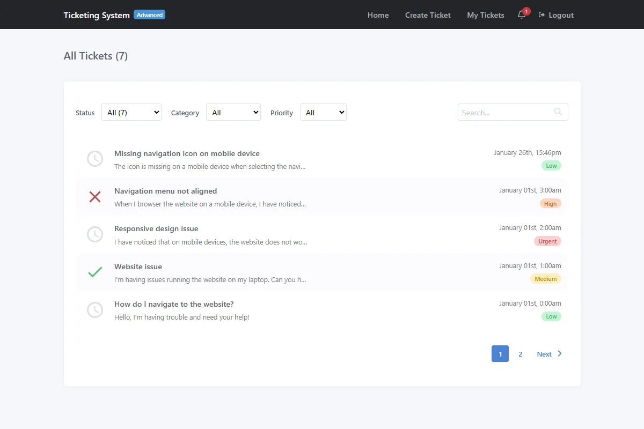
Task: Click Urgent priority badge
Action: click(x=547, y=241)
